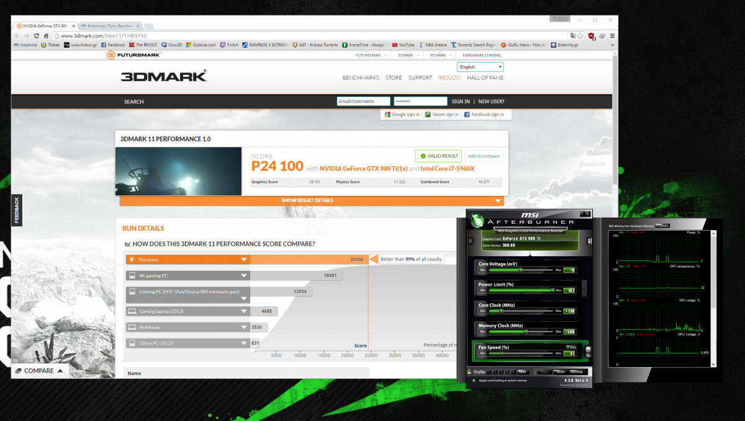This screenshot has height=421, width=745.
Task: Expand the 'Gaming laptop (2013)' row
Action: click(244, 311)
